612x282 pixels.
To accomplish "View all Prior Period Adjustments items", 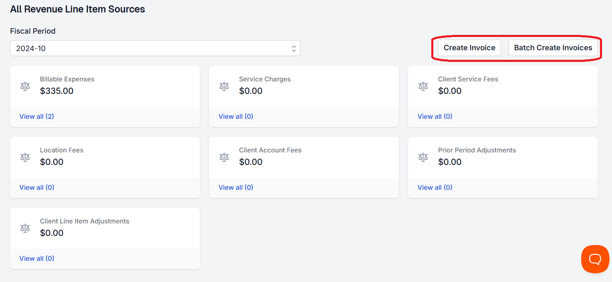I will [x=435, y=188].
